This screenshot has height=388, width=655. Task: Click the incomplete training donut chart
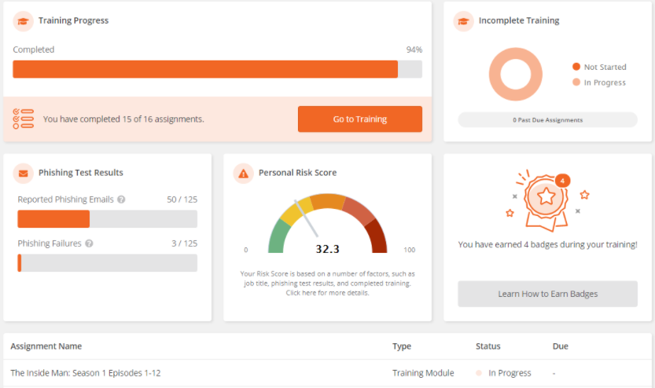(516, 75)
